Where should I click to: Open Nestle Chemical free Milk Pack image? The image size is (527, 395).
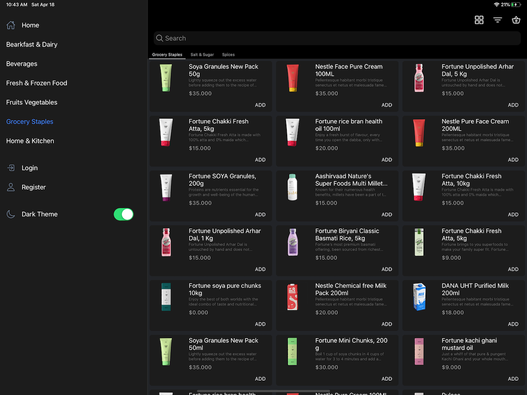[x=293, y=297]
